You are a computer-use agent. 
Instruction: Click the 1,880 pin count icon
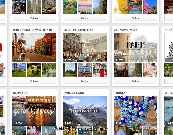coord(15,60)
